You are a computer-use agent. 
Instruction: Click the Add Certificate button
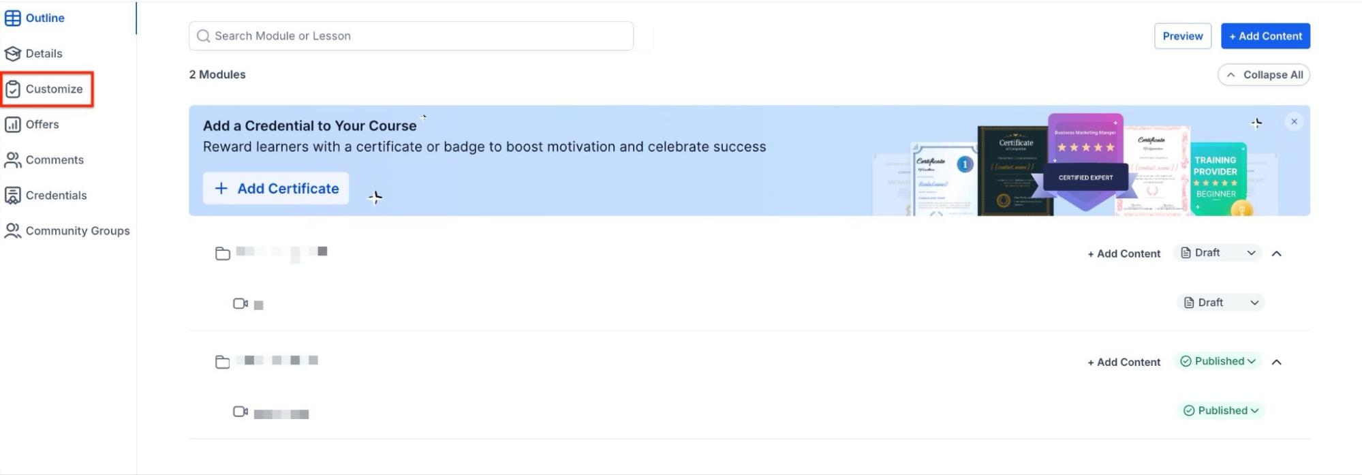(276, 189)
